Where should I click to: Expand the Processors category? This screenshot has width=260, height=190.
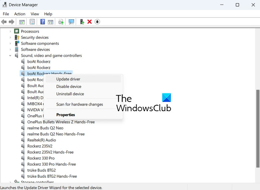coord(10,31)
